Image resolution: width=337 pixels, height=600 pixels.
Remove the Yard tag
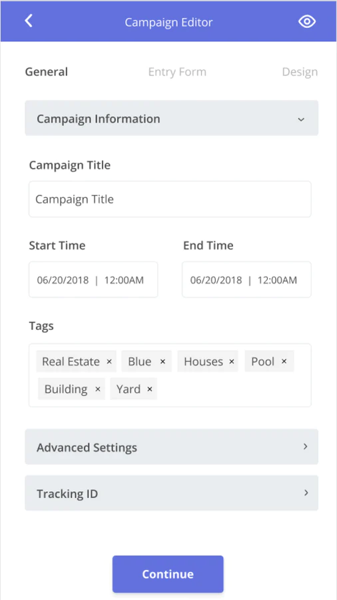click(x=150, y=389)
